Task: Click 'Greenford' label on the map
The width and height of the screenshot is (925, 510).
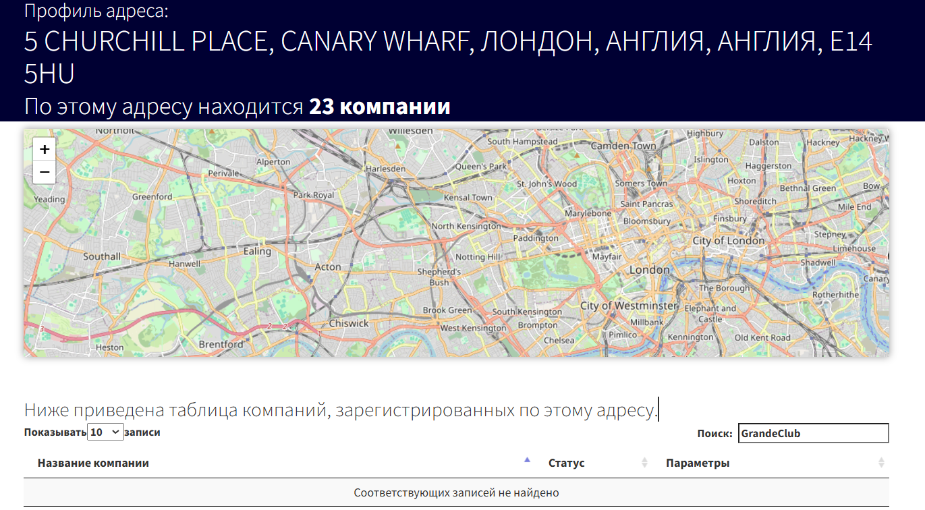Action: tap(152, 197)
